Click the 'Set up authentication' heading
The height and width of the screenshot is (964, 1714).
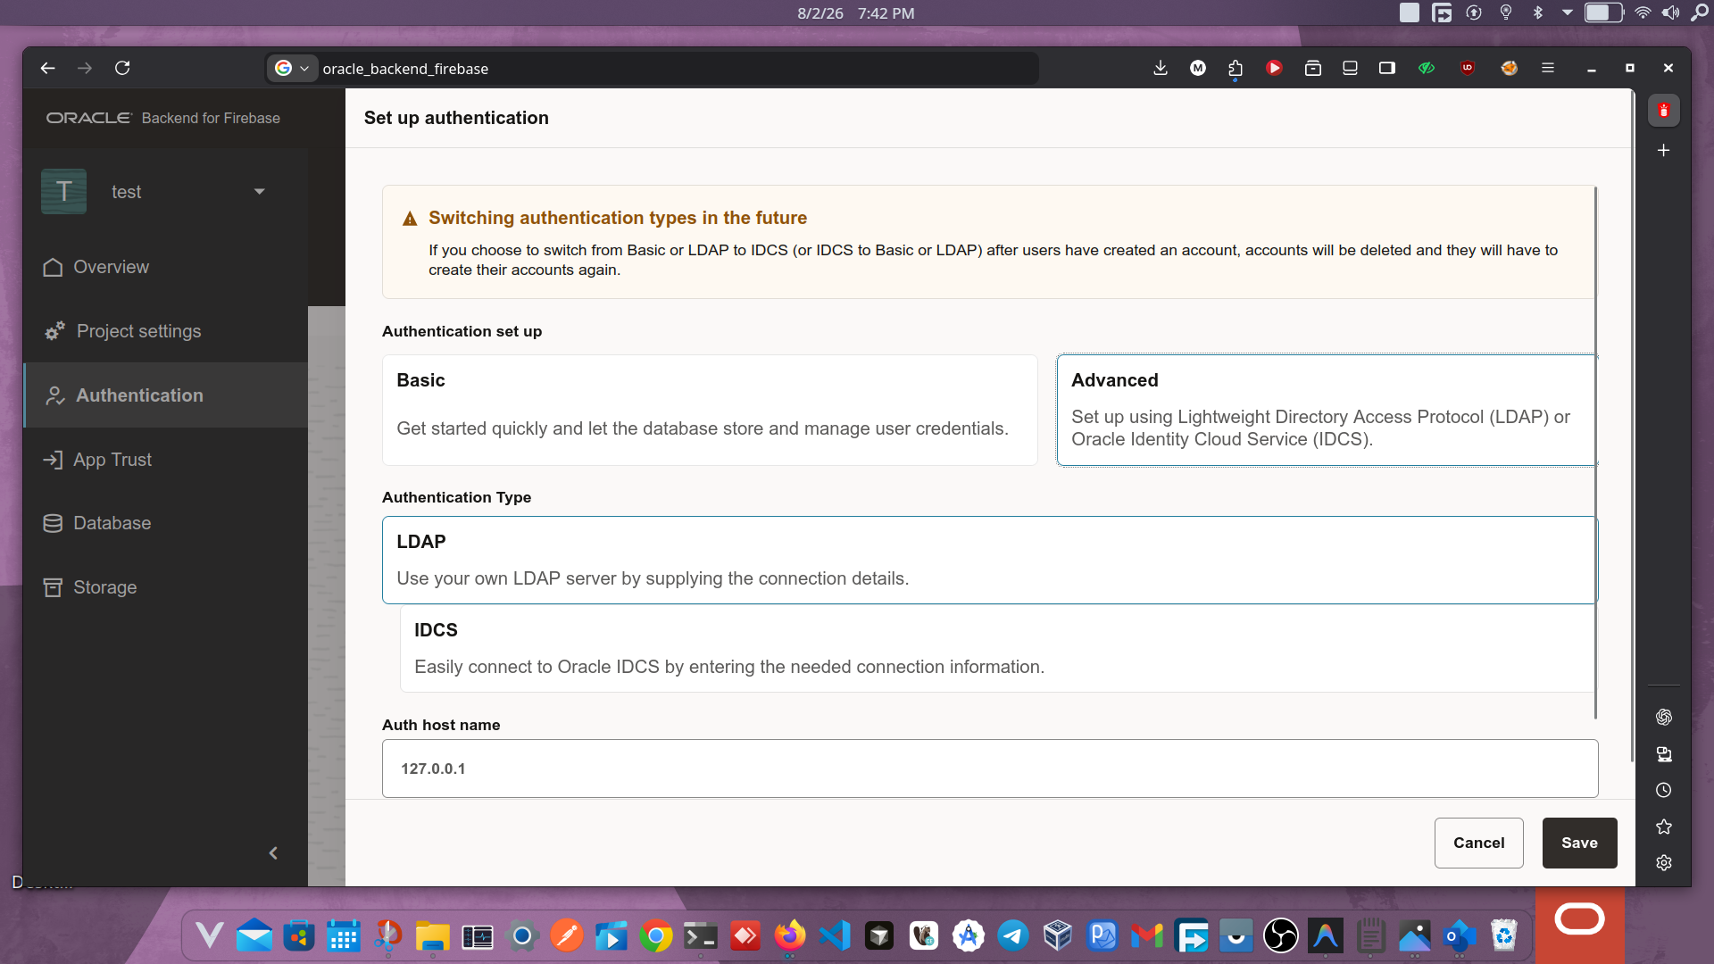pyautogui.click(x=456, y=118)
